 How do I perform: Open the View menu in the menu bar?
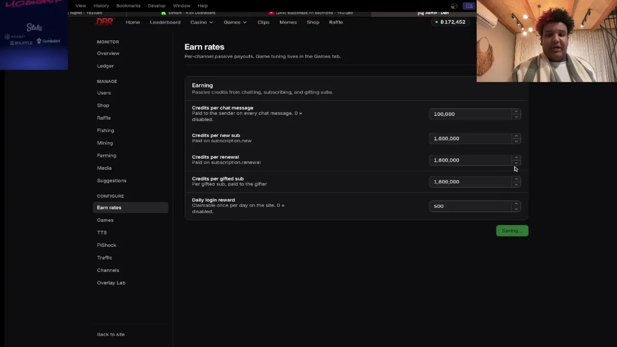pos(80,6)
